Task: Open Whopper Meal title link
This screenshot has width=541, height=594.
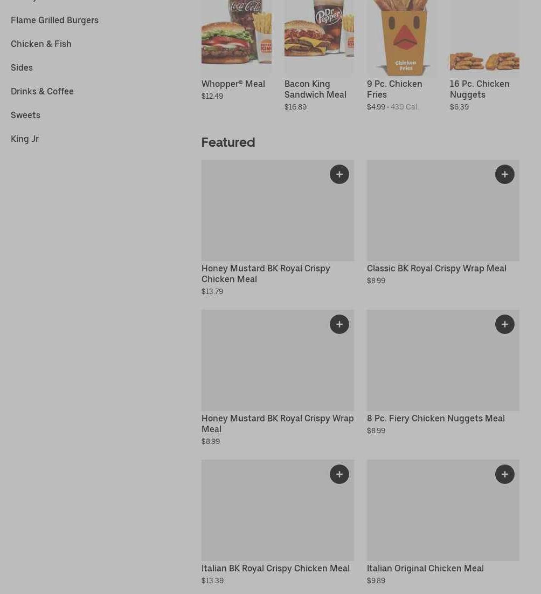Action: tap(233, 84)
